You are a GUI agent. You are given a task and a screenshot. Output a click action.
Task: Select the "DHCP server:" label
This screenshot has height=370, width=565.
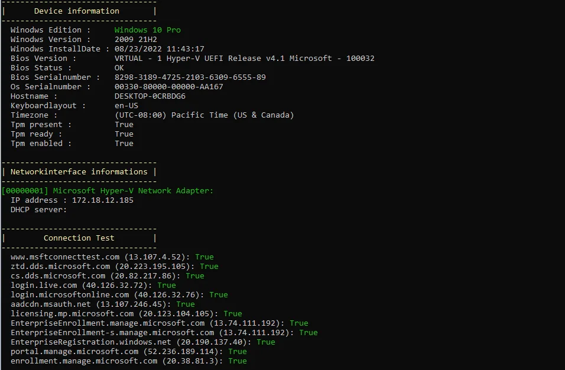coord(38,210)
